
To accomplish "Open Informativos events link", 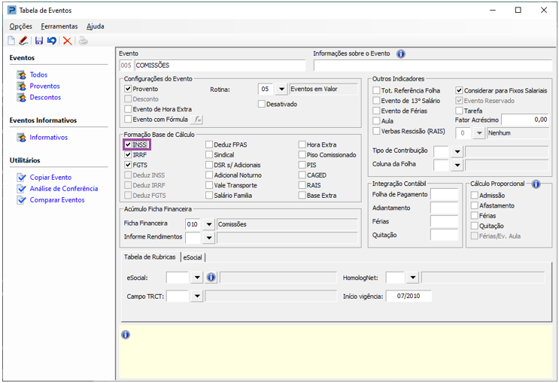I will (x=48, y=137).
